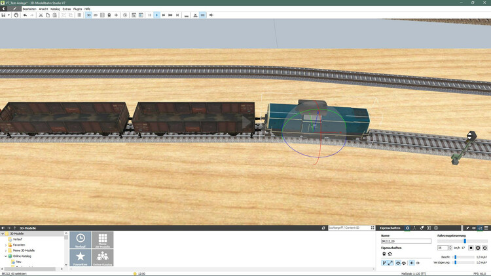The image size is (491, 276).
Task: Open the Hilfe menu
Action: [x=87, y=9]
